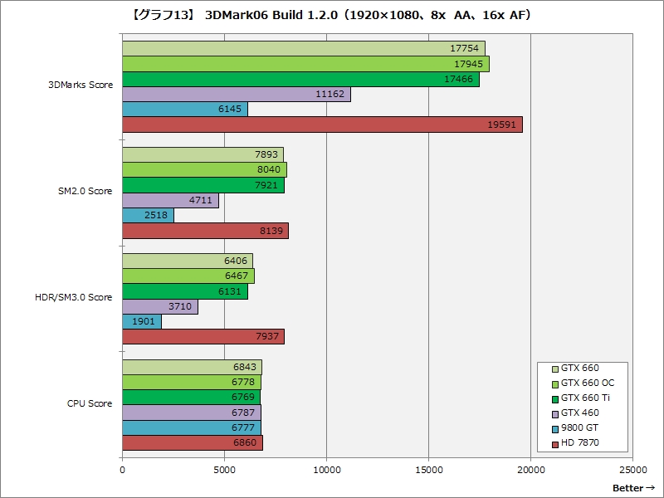
Task: Select the GTX 660 OC bar showing 17945
Action: tap(305, 64)
